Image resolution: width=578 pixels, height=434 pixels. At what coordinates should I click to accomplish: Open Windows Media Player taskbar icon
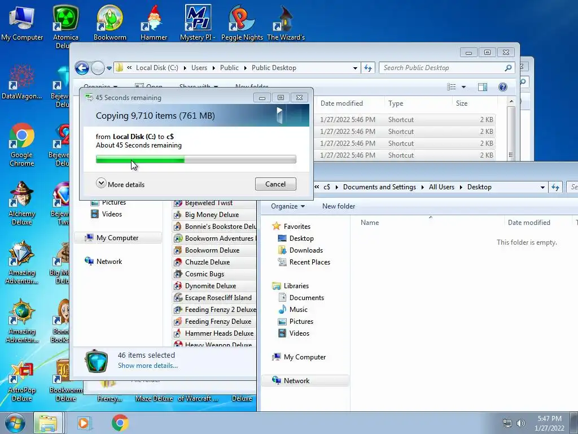click(x=84, y=423)
